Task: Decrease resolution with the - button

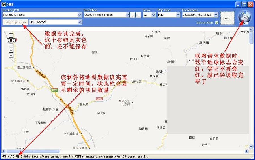Action: click(138, 15)
